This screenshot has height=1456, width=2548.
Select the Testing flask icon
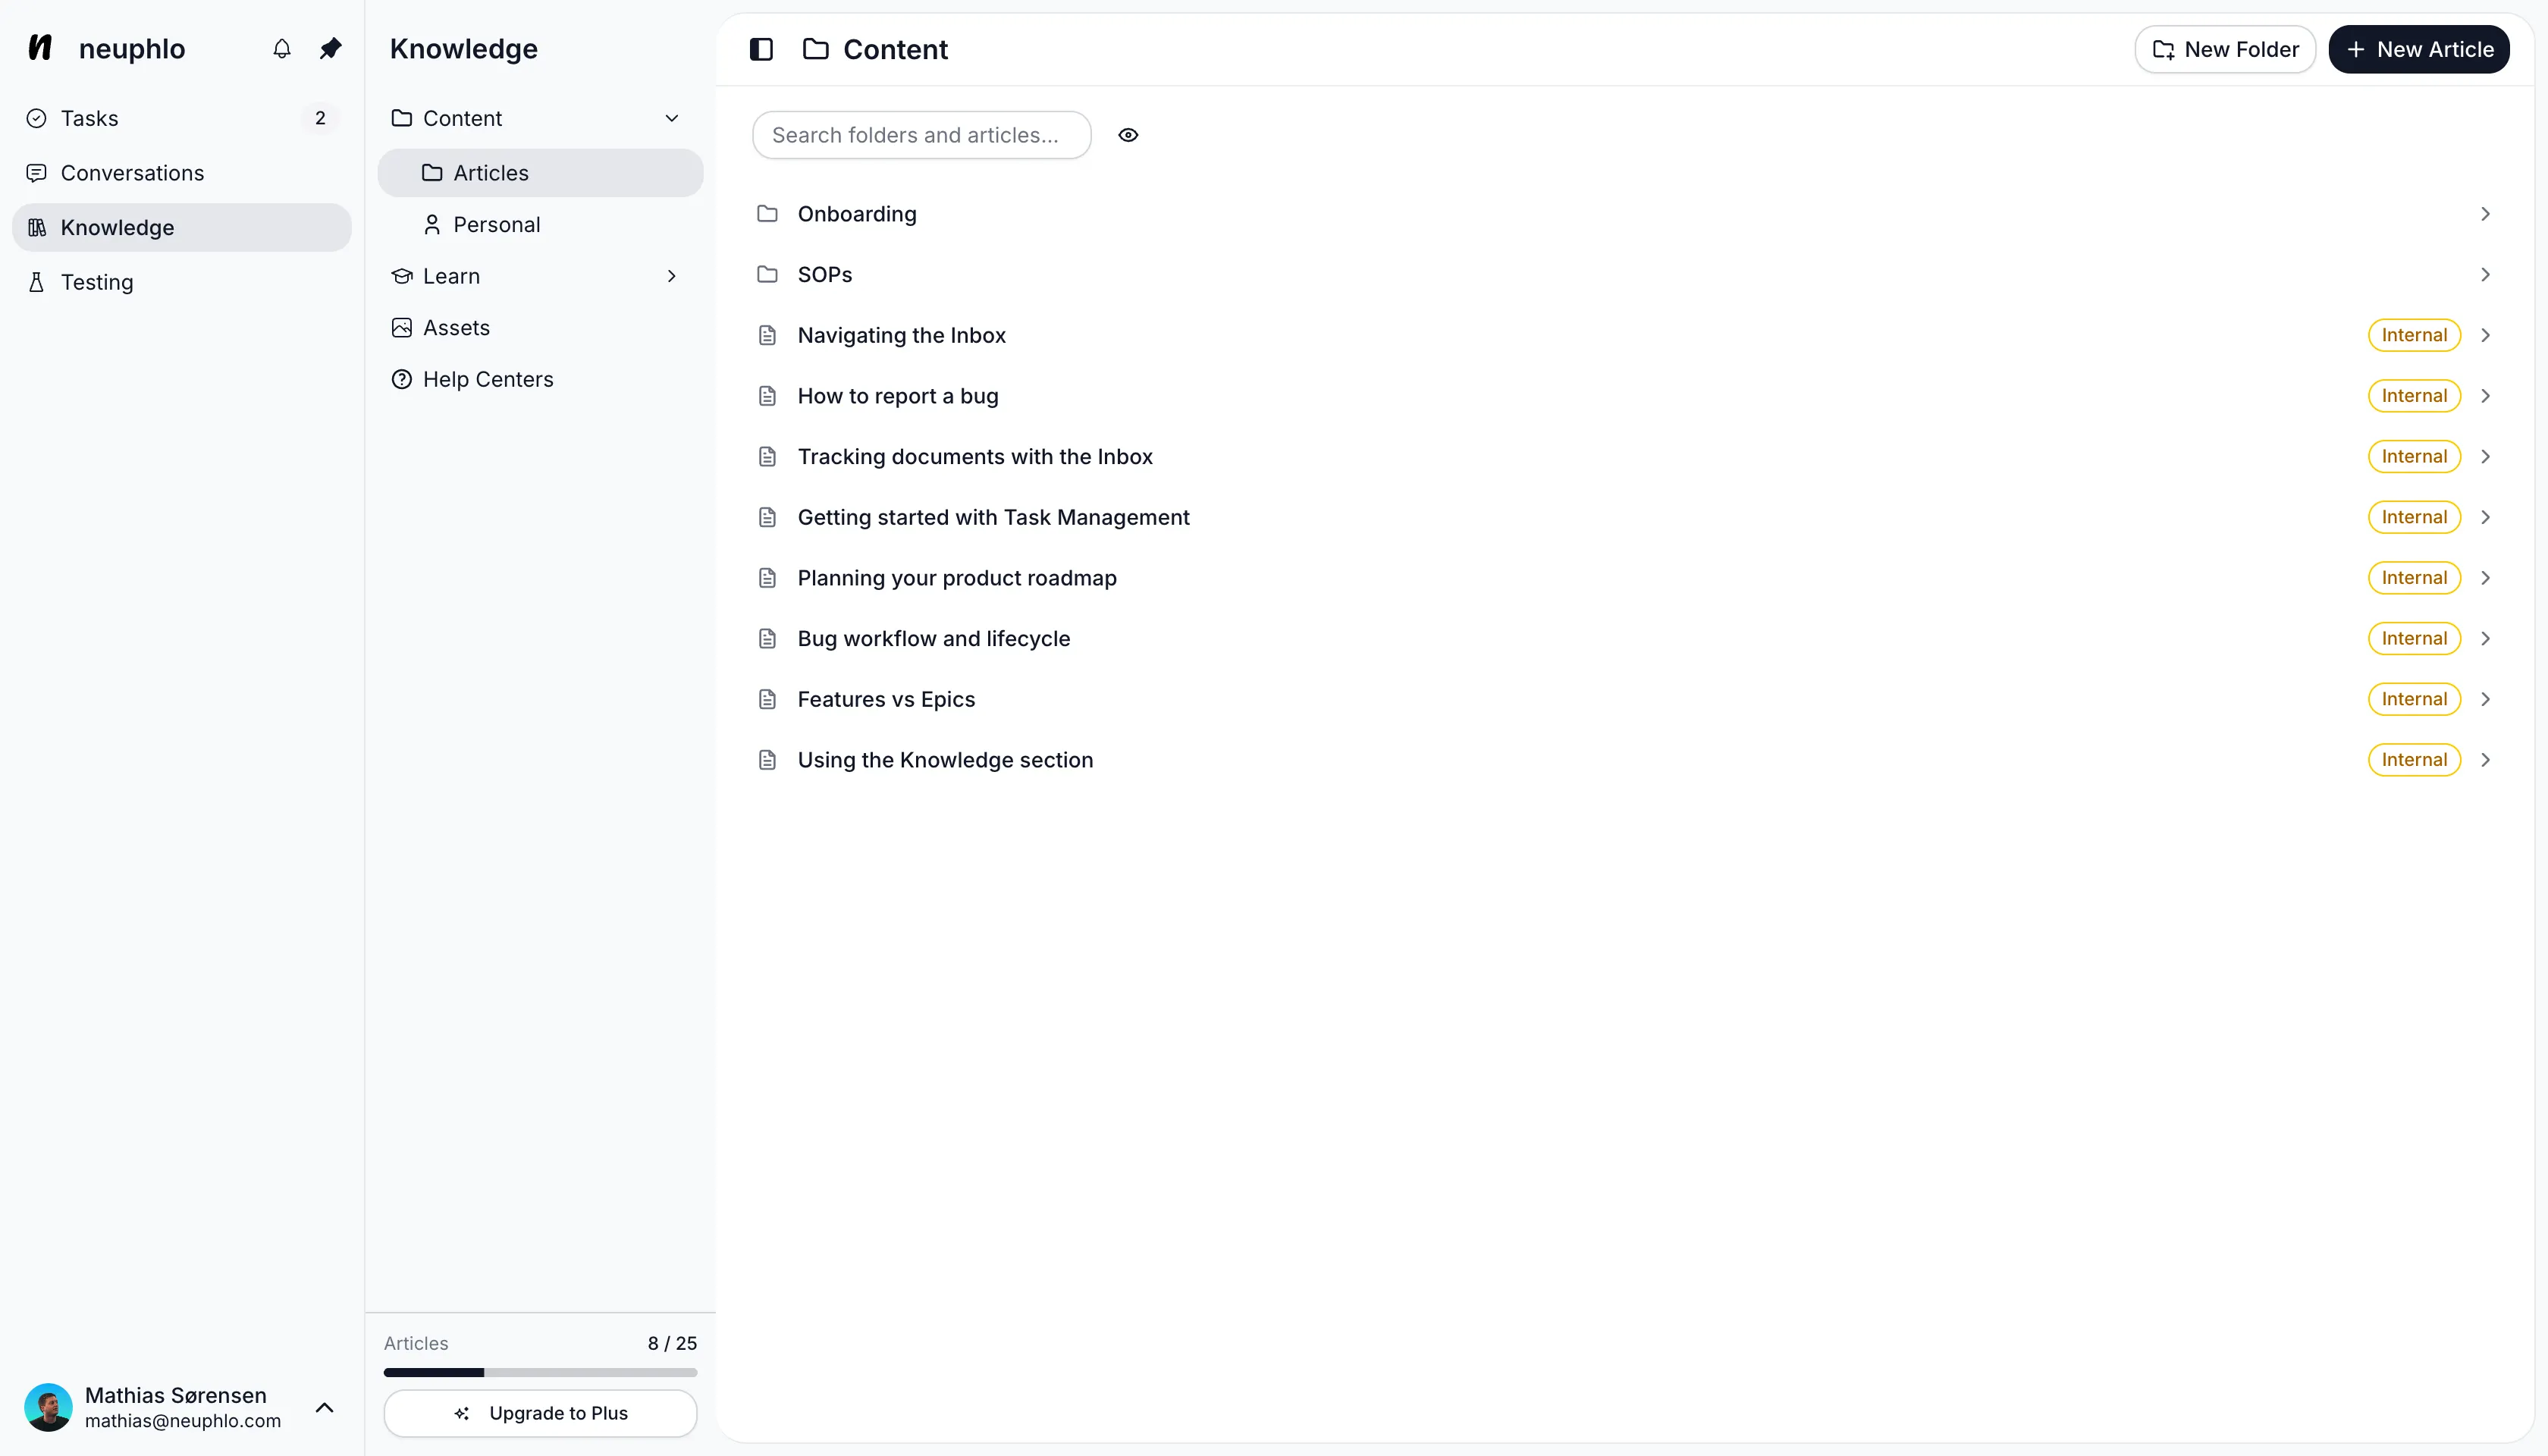point(36,282)
